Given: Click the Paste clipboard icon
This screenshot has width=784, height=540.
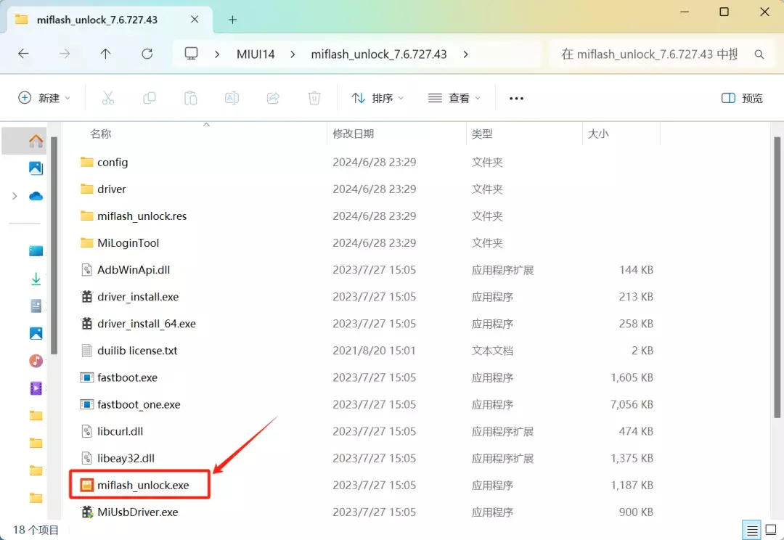Looking at the screenshot, I should 190,98.
